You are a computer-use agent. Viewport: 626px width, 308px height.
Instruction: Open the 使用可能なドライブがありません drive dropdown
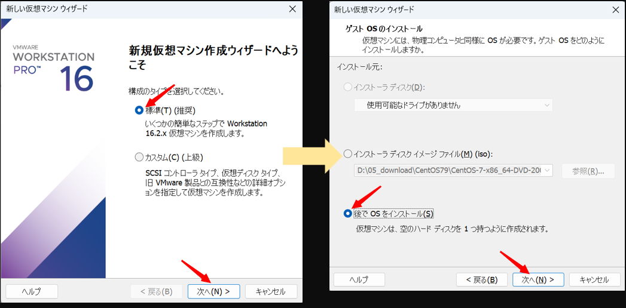tap(454, 105)
